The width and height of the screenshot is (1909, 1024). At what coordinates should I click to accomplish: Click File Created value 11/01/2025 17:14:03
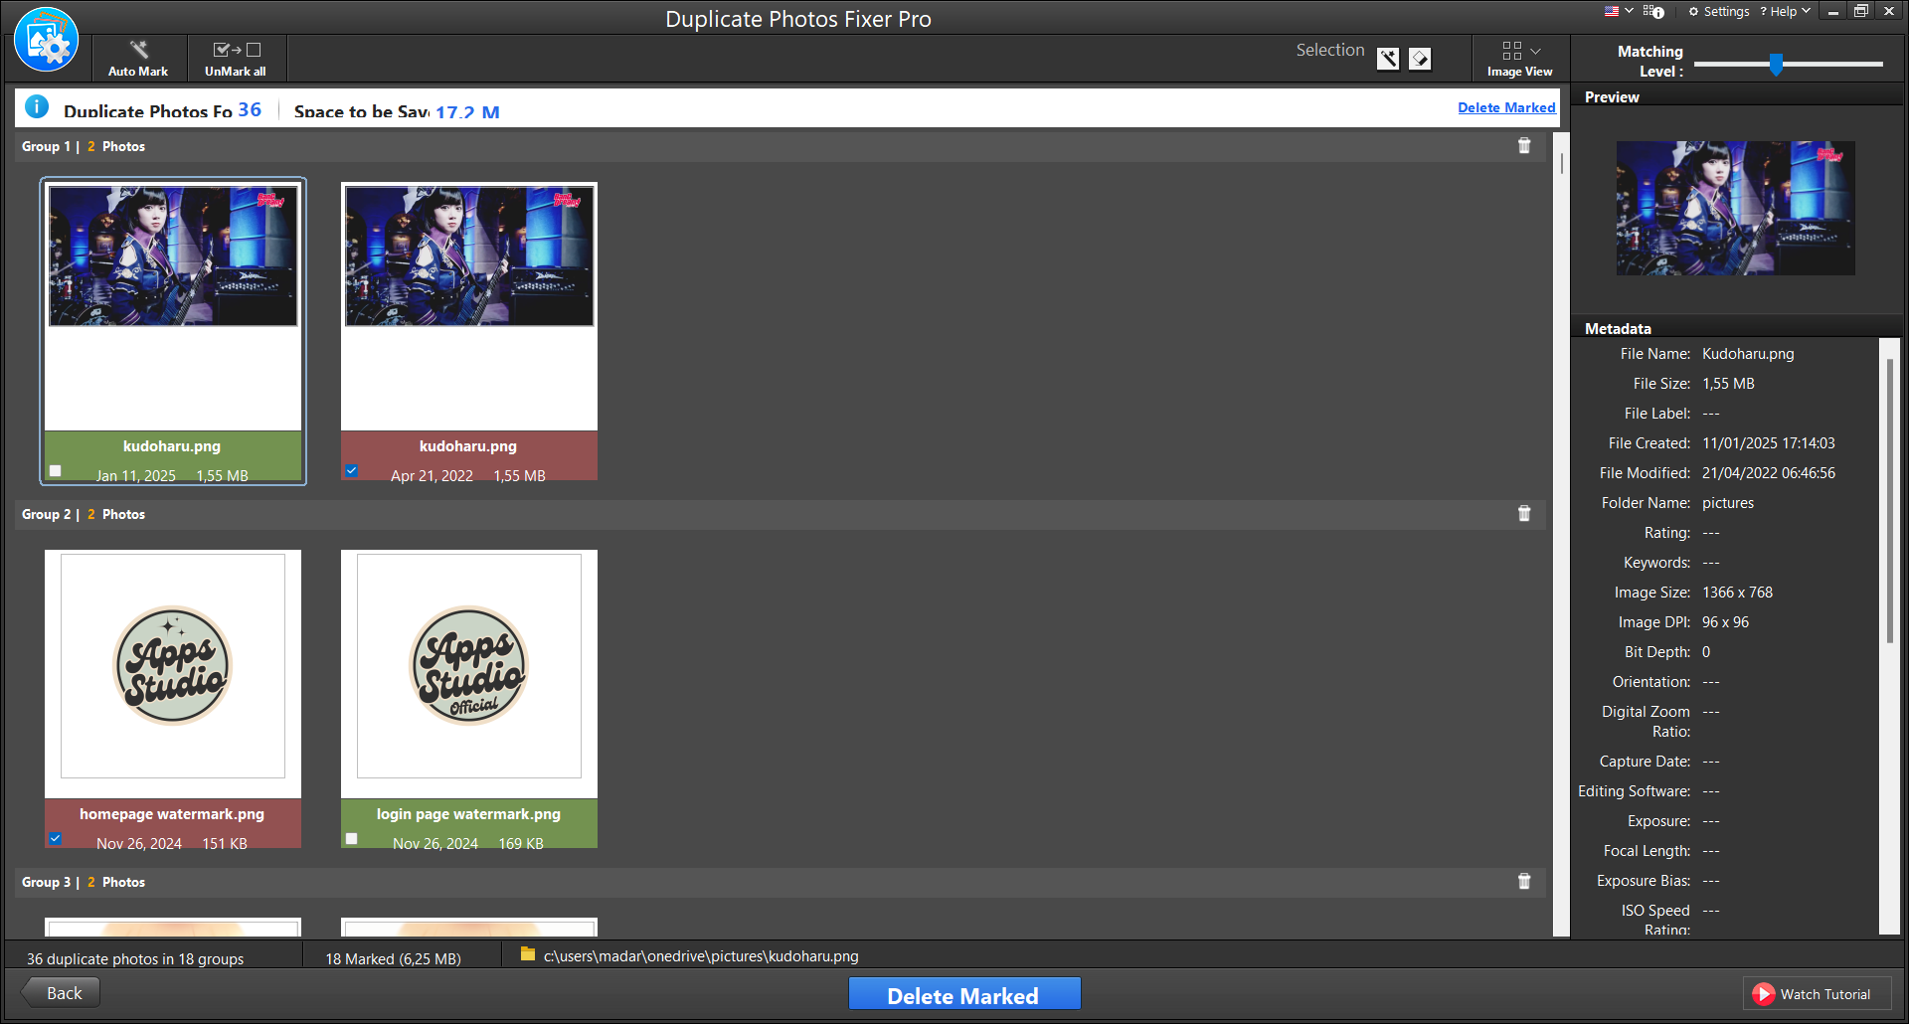coord(1769,443)
